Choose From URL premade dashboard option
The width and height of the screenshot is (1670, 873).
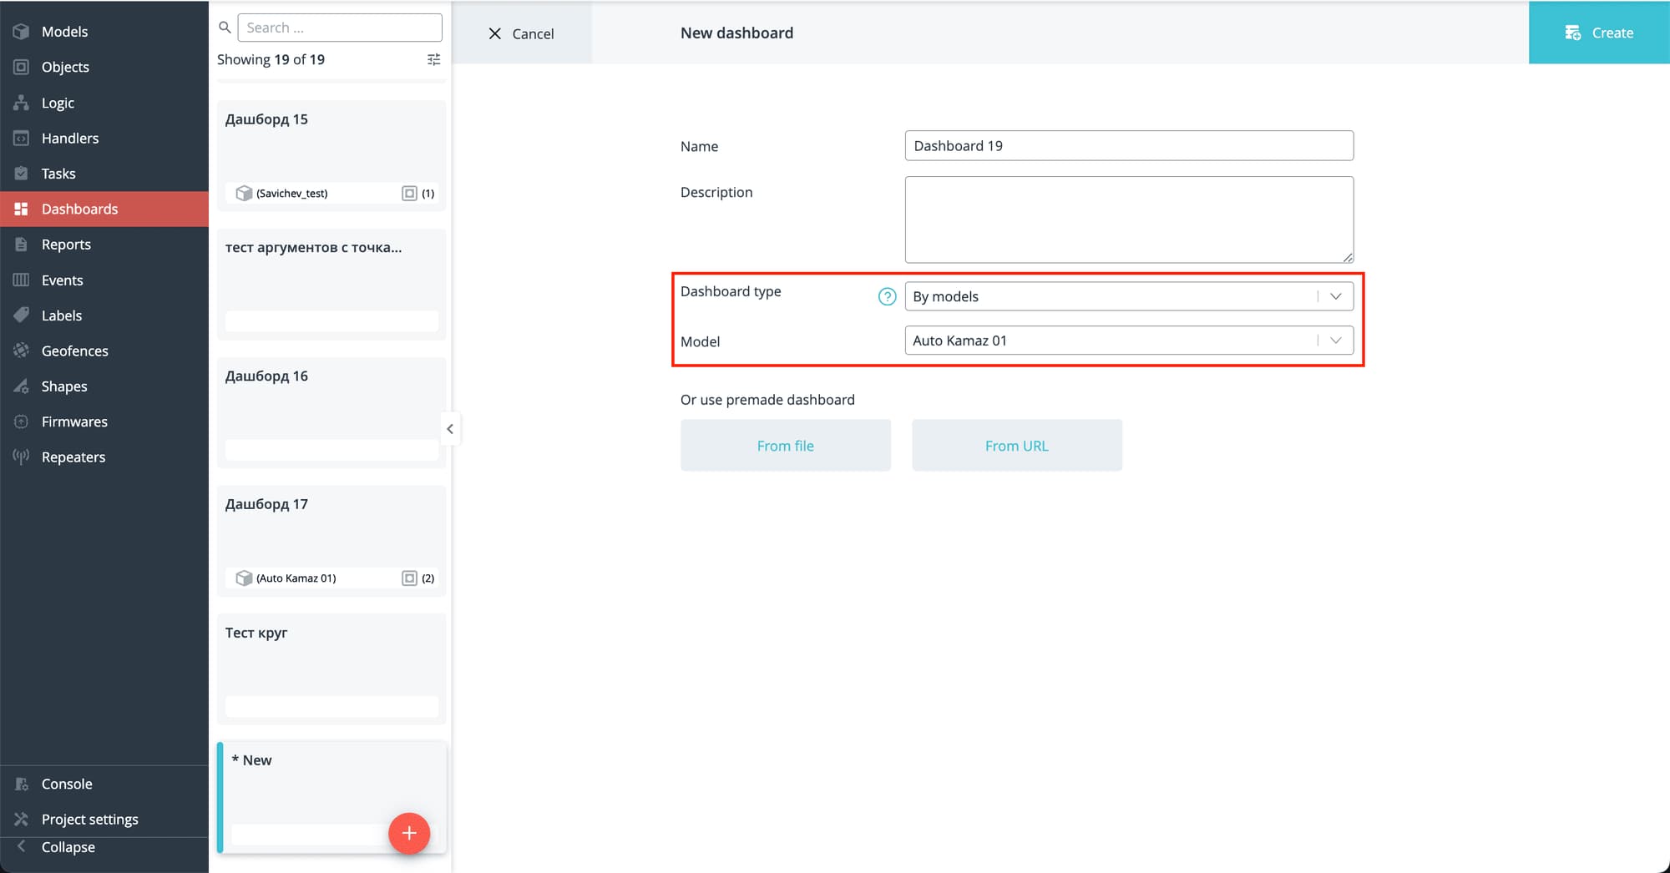[1016, 446]
